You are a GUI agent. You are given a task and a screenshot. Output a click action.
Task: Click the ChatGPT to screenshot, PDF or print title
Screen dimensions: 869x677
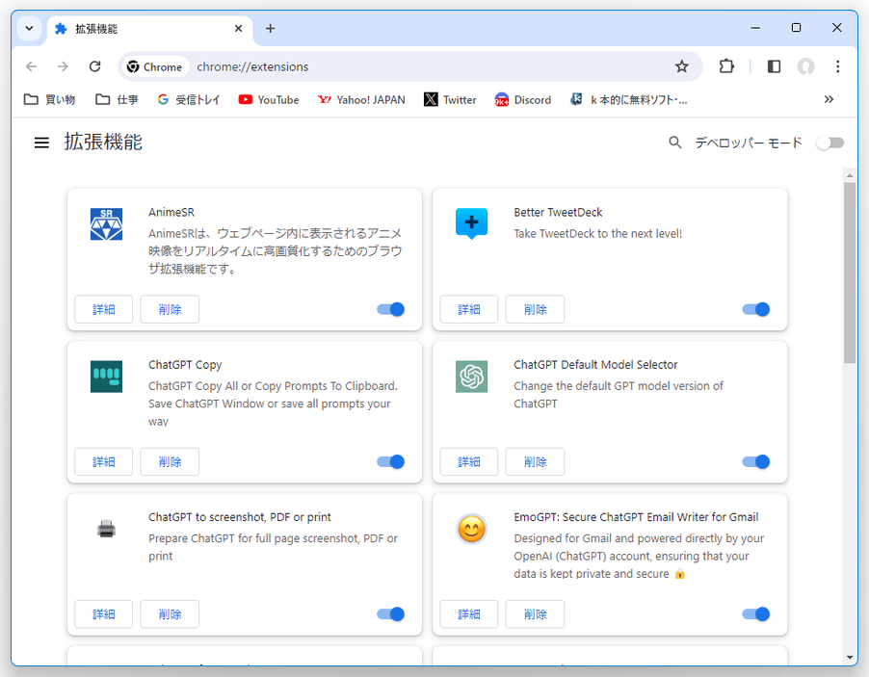tap(240, 517)
